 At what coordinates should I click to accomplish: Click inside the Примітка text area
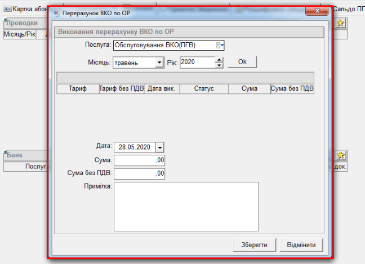tap(186, 206)
